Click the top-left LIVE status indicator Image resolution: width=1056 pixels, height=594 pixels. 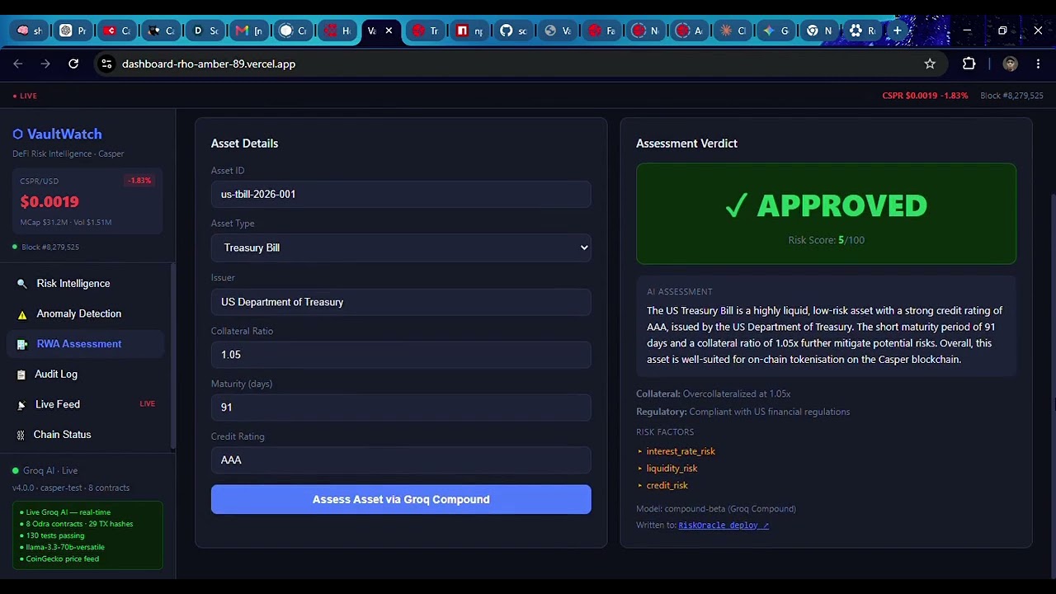pos(25,96)
